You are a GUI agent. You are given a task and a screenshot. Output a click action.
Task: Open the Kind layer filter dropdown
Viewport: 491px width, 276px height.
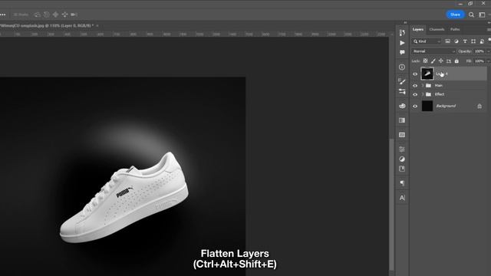click(x=427, y=41)
